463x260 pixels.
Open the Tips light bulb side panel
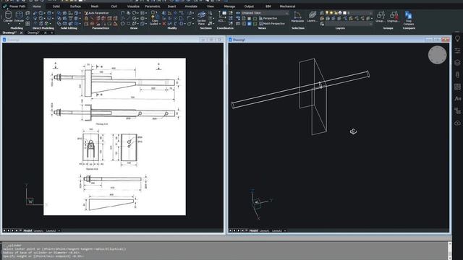point(457,38)
